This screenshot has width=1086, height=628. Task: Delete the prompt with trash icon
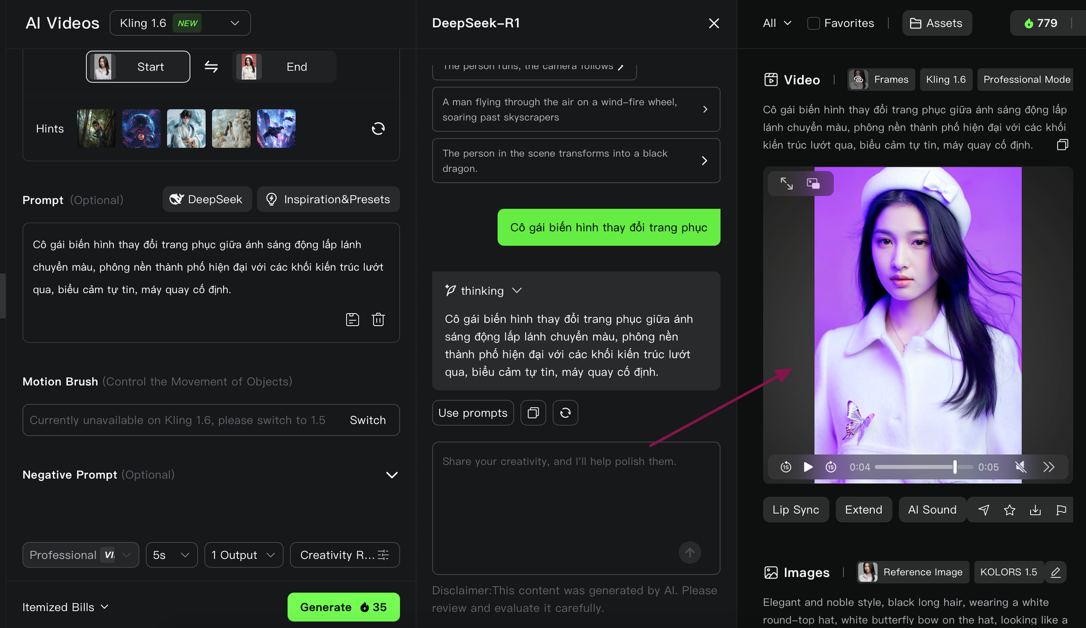tap(378, 320)
